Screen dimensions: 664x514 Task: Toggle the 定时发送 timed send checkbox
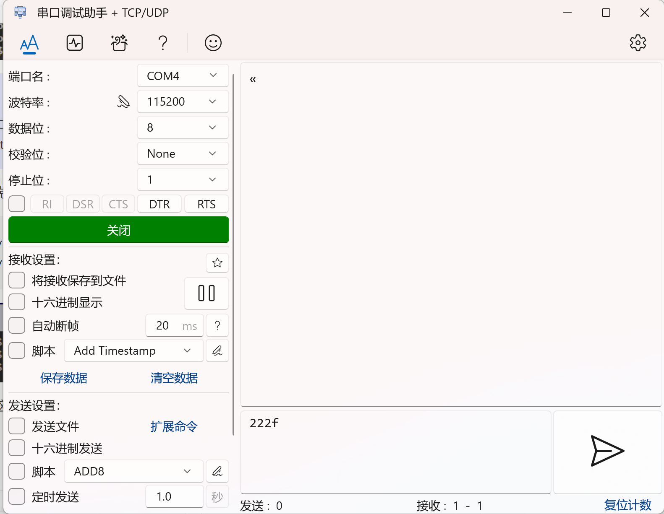tap(17, 496)
